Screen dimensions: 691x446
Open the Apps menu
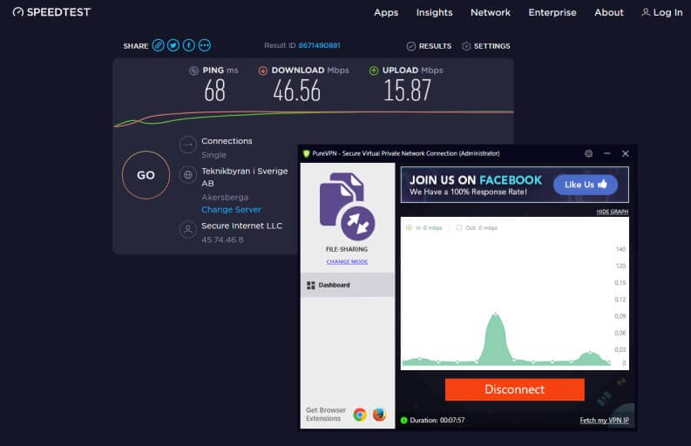point(386,13)
